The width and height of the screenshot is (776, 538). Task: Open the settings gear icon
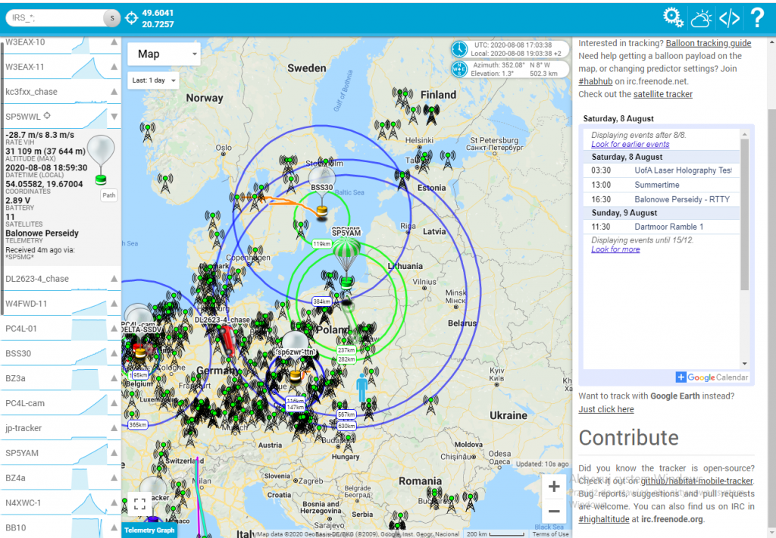coord(673,17)
